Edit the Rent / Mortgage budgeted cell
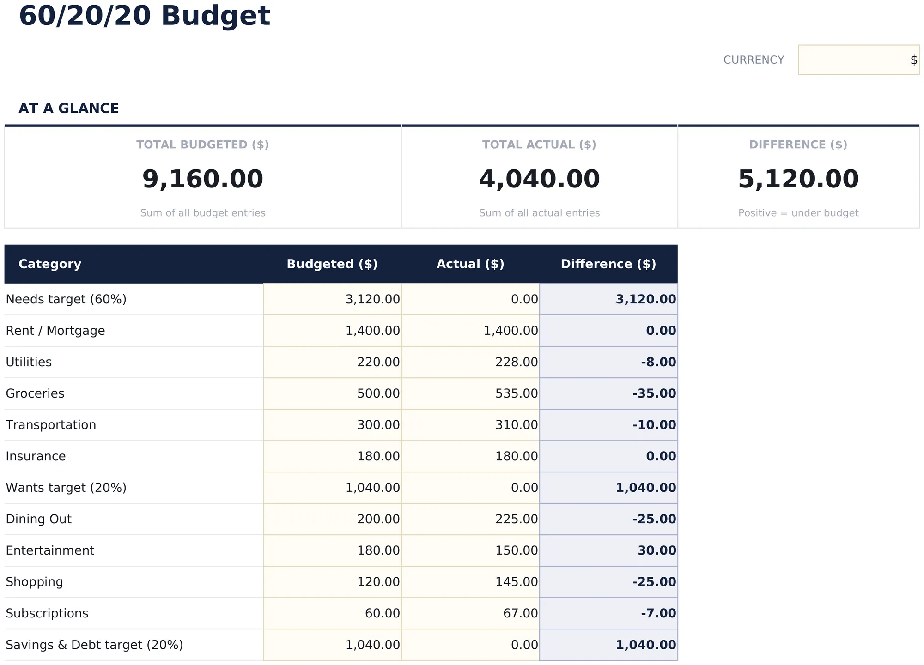 click(x=332, y=331)
